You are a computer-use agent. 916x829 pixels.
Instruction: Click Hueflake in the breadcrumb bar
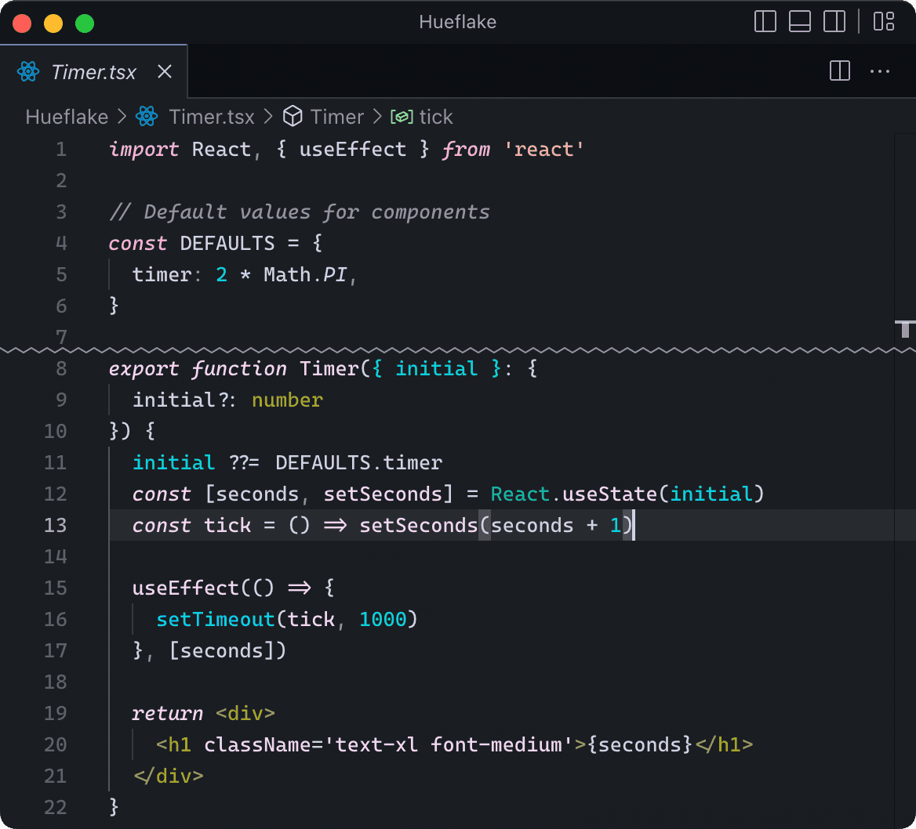(67, 116)
